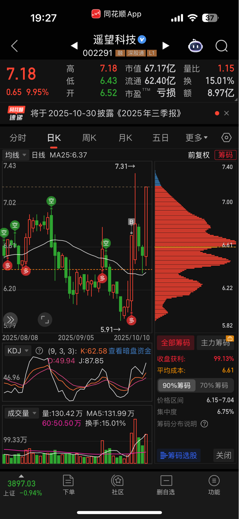Select 70%筹码 option
Image resolution: width=239 pixels, height=519 pixels.
214,386
